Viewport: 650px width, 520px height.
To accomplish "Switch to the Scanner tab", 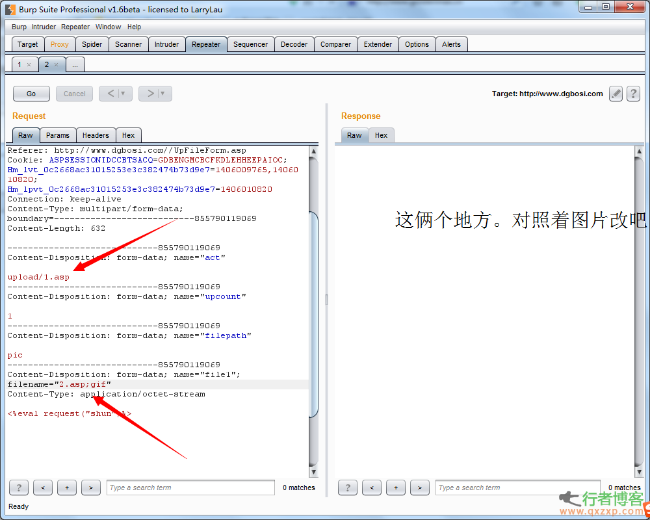I will 129,44.
